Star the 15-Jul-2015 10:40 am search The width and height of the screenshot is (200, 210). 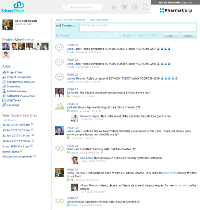(32, 124)
